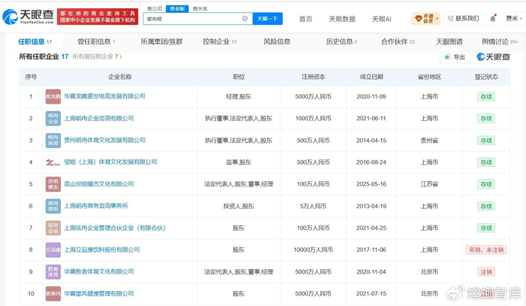Screen dimensions: 526x306
Task: Open 贵州明冉体育文化发展有限公司 link
Action: [104, 140]
